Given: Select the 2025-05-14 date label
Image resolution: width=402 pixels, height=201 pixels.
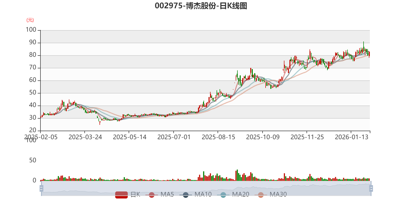Looking at the screenshot, I should (130, 137).
